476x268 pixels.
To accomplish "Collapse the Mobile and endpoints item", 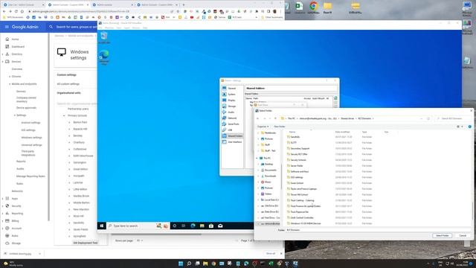I will coord(10,84).
